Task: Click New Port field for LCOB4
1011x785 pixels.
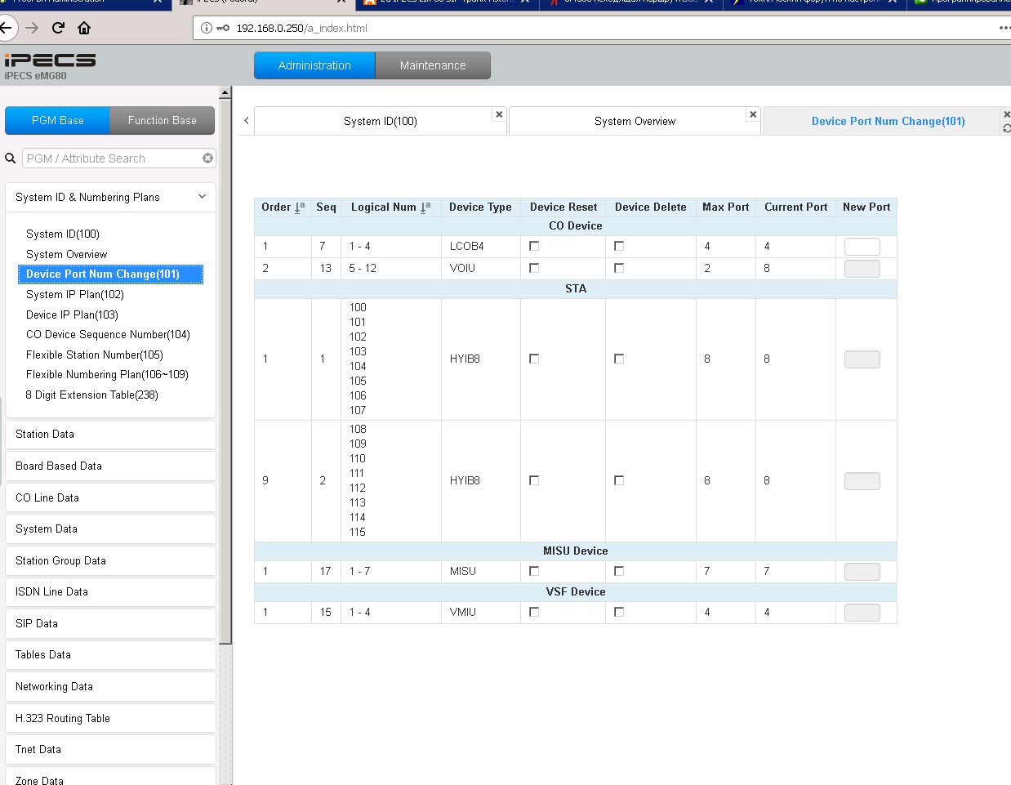Action: (862, 247)
